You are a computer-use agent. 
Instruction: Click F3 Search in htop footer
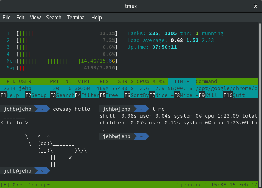pos(62,95)
